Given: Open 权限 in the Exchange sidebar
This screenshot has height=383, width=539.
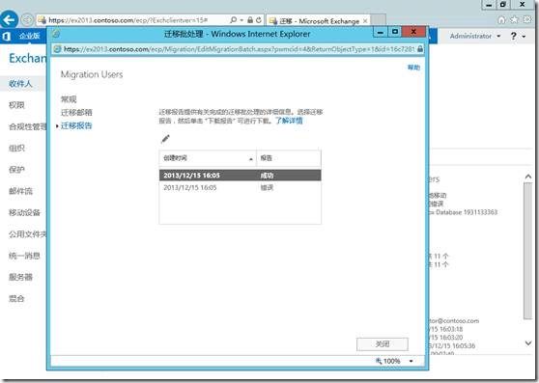Looking at the screenshot, I should (16, 105).
